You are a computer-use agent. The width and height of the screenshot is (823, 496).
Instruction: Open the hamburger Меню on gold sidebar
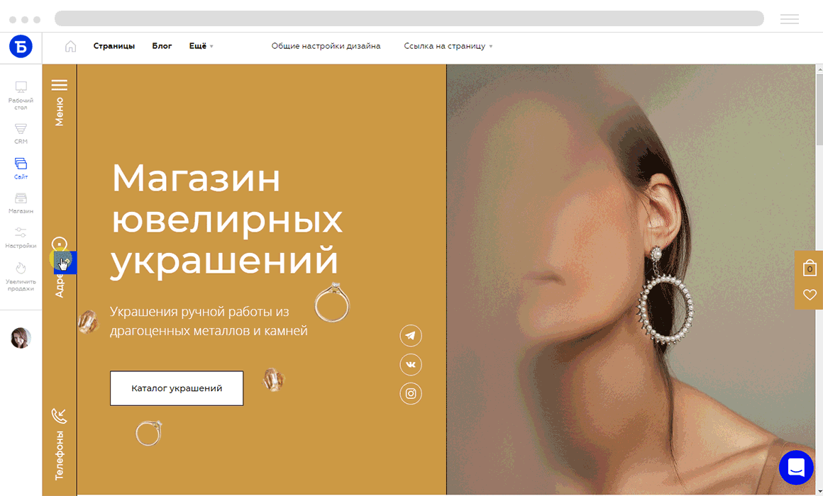coord(60,85)
